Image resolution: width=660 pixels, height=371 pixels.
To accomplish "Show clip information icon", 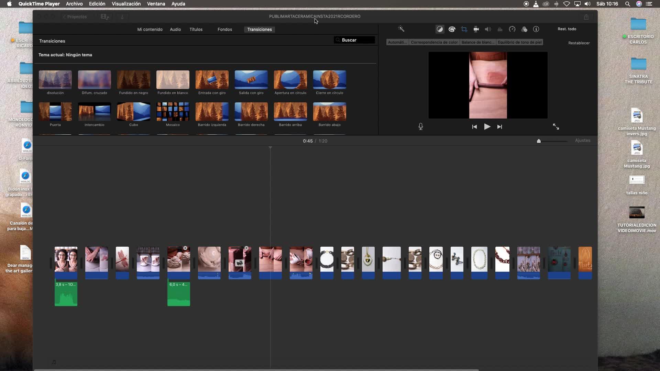I will coord(536,29).
